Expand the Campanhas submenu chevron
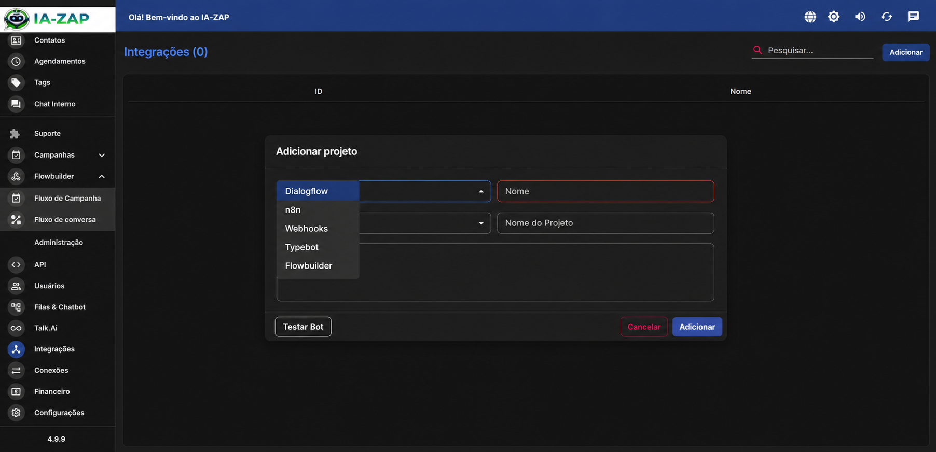Image resolution: width=936 pixels, height=452 pixels. (102, 155)
